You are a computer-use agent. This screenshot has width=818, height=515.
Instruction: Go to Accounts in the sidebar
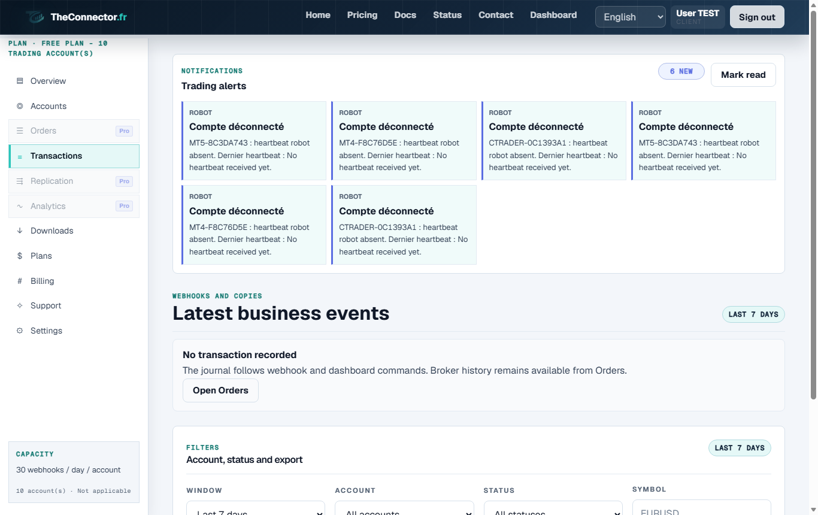[x=74, y=106]
